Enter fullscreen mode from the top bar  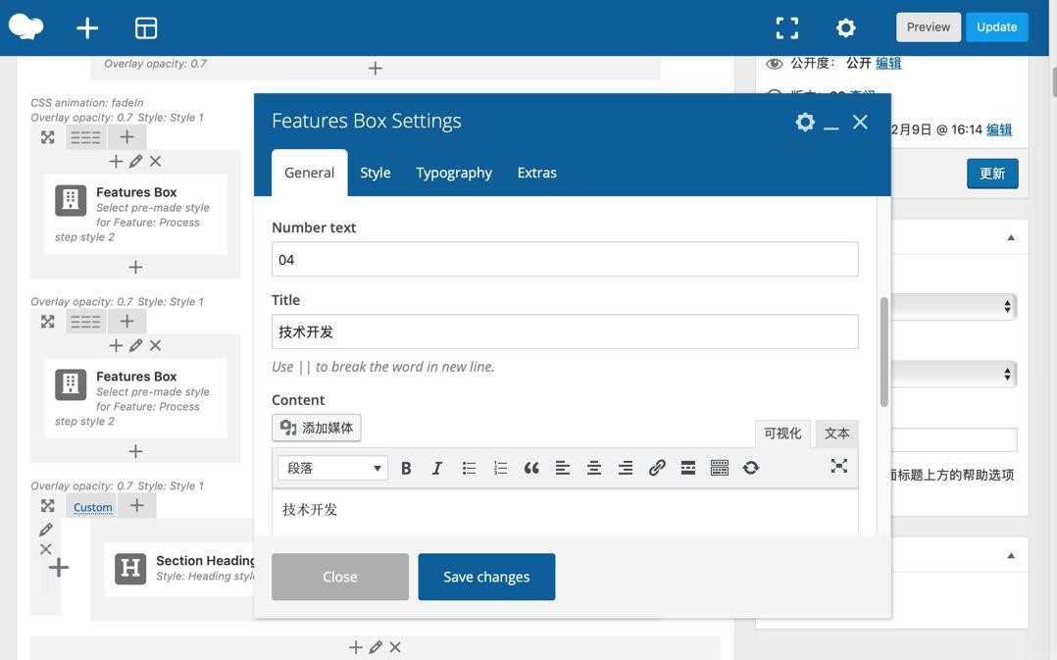(786, 27)
